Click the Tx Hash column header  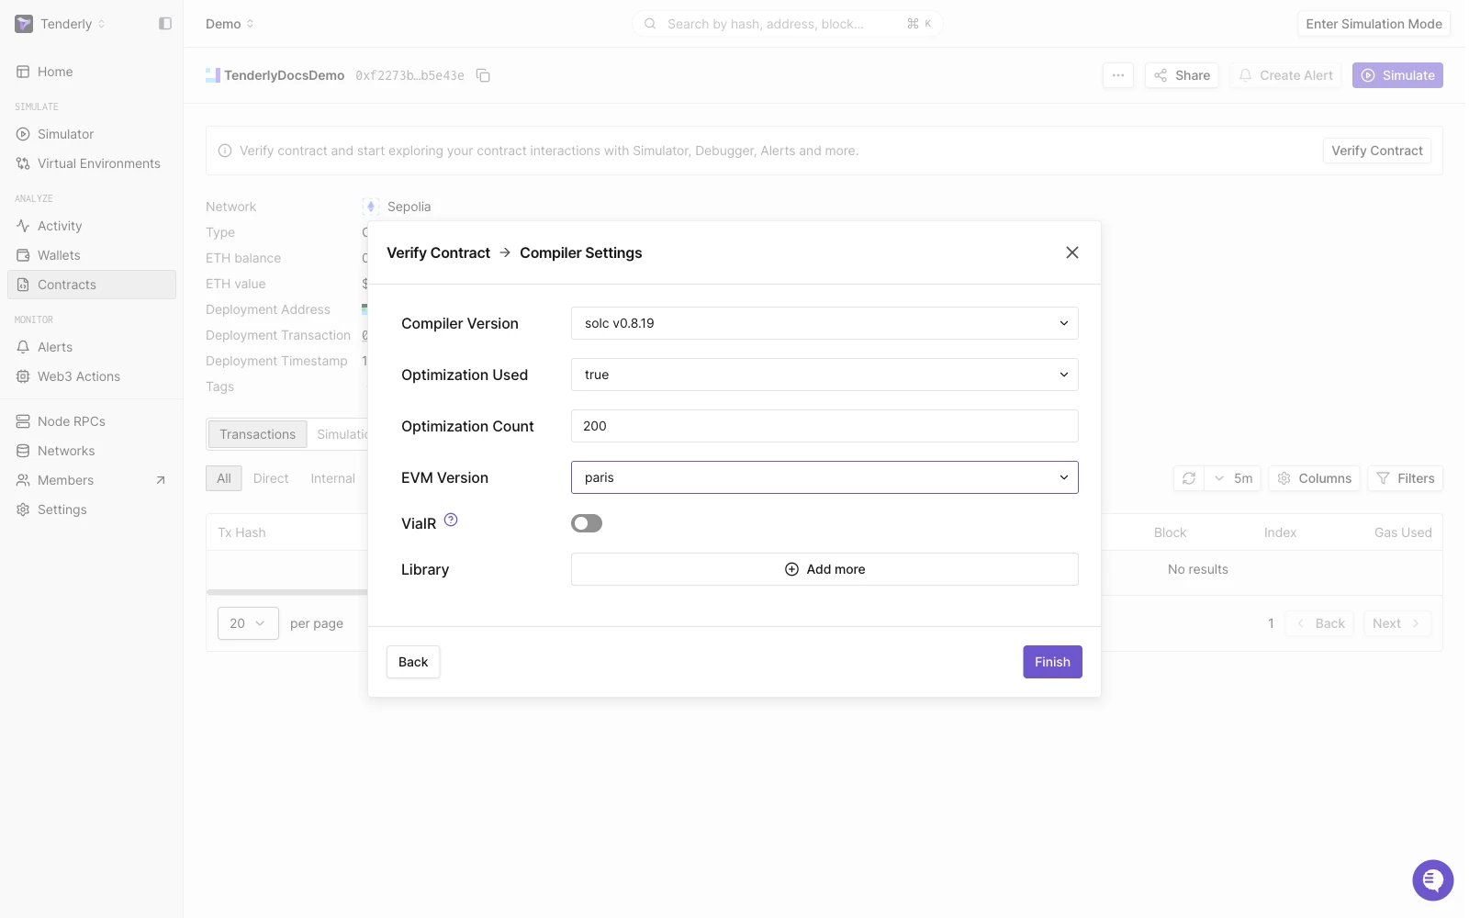[241, 532]
